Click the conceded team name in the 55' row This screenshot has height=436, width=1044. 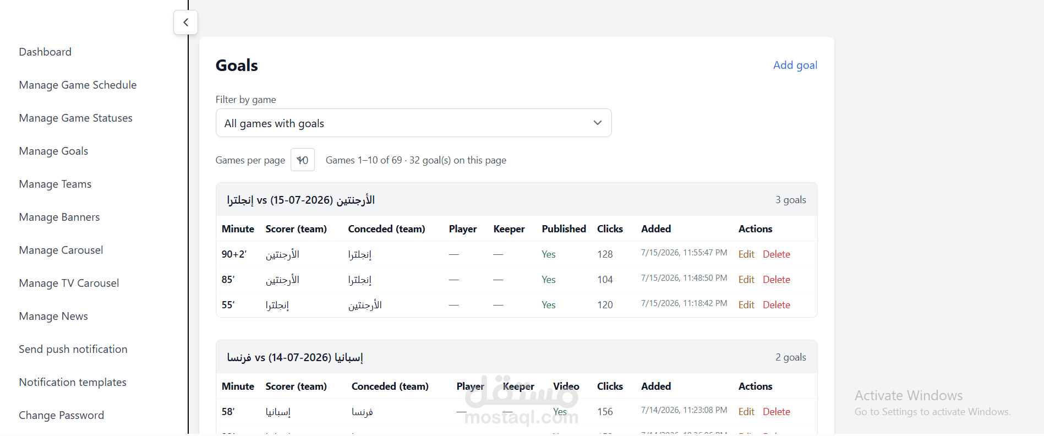coord(365,305)
